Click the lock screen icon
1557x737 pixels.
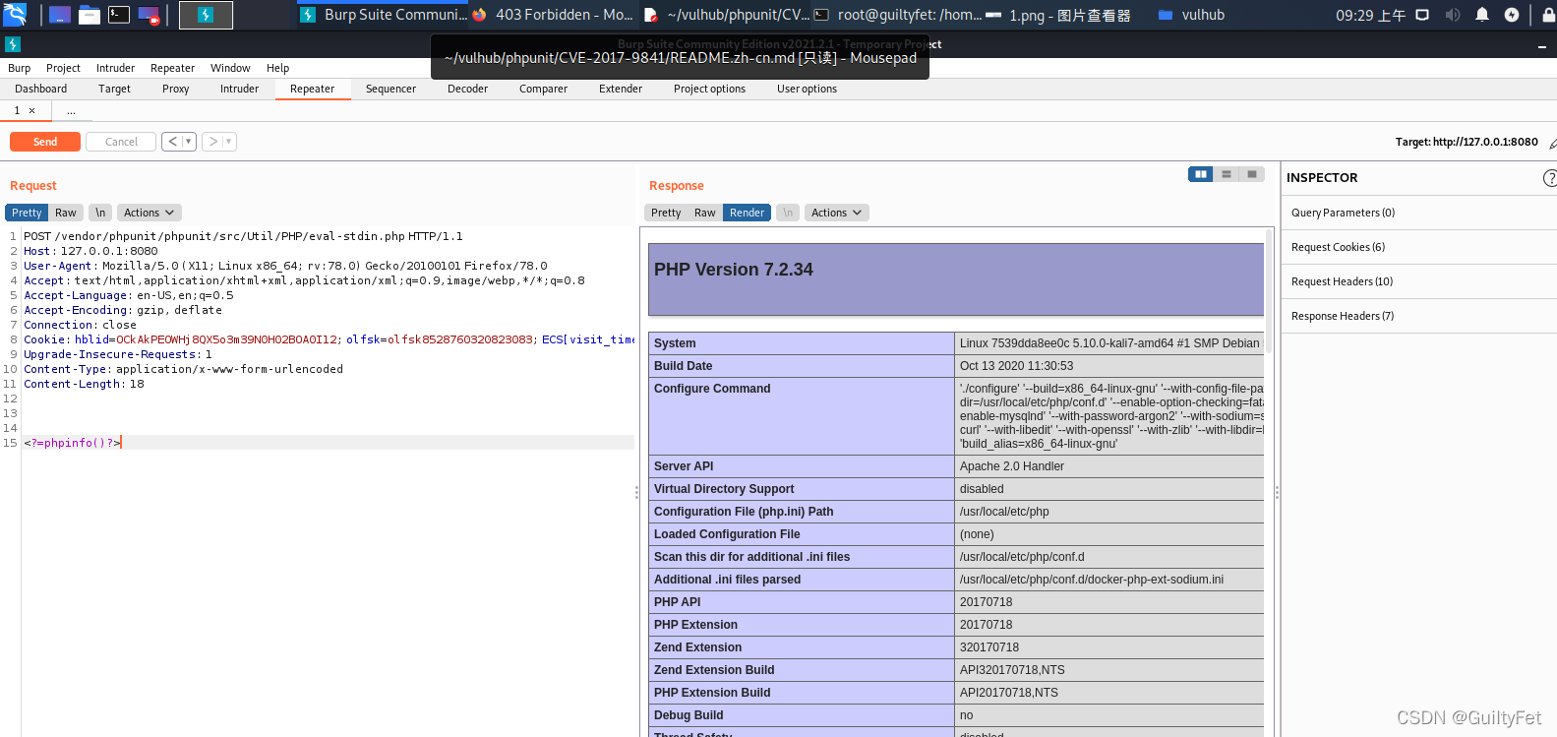click(1548, 15)
